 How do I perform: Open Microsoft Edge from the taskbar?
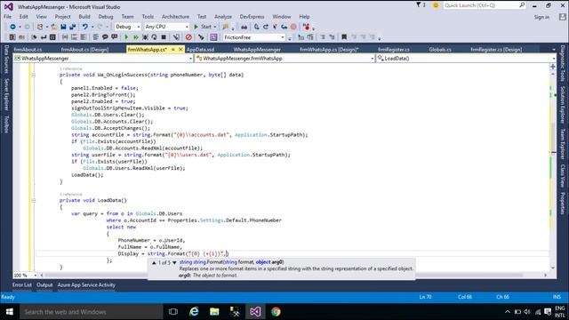[x=194, y=312]
